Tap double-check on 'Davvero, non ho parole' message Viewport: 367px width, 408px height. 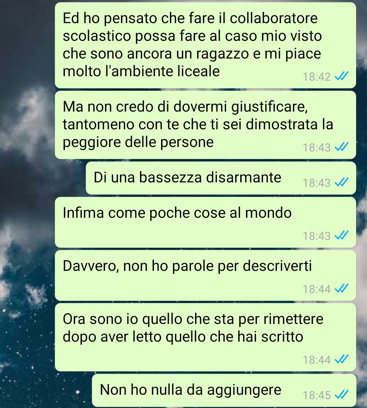[341, 289]
